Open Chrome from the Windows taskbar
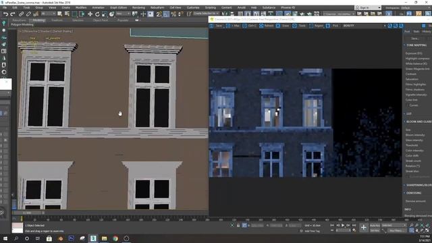This screenshot has width=432, height=243. tap(115, 238)
